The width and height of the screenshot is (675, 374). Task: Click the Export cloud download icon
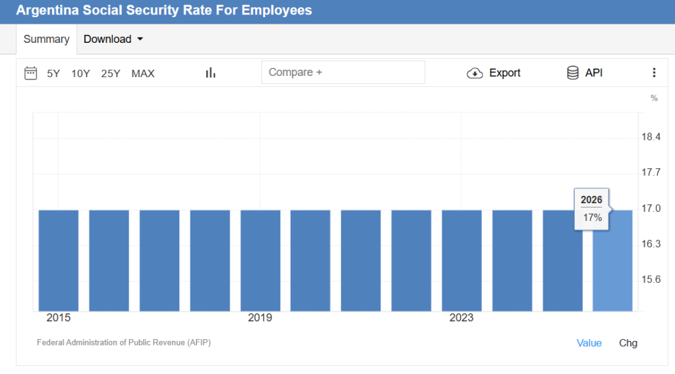click(475, 73)
